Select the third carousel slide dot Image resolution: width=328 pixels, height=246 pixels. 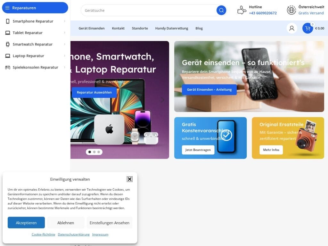pos(99,152)
